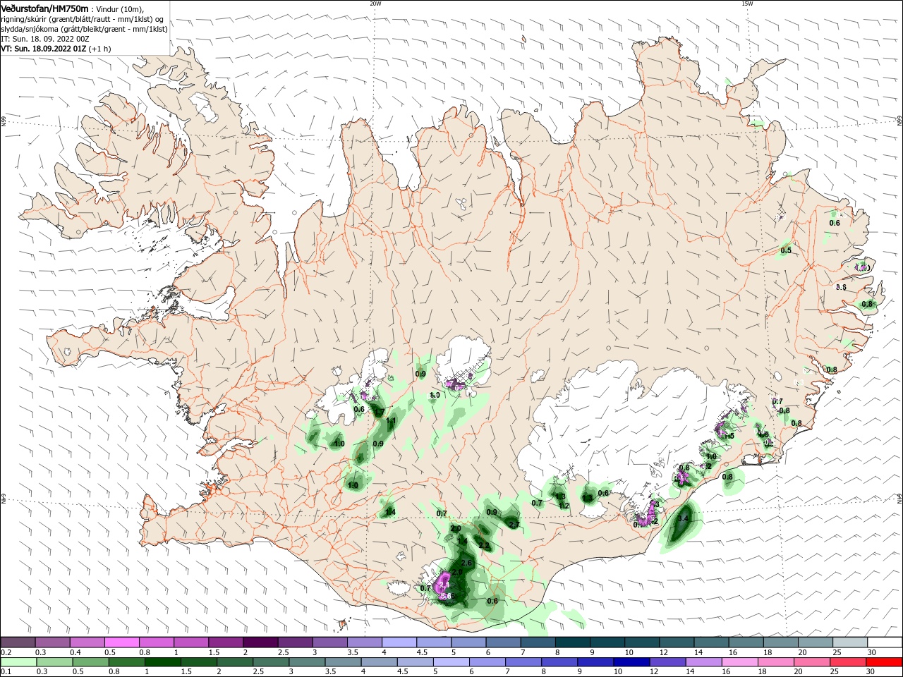Screen dimensions: 903x677
Task: Click the 'VT: Sun. 18.09.2022 01Z' valid time line
Action: 43,49
